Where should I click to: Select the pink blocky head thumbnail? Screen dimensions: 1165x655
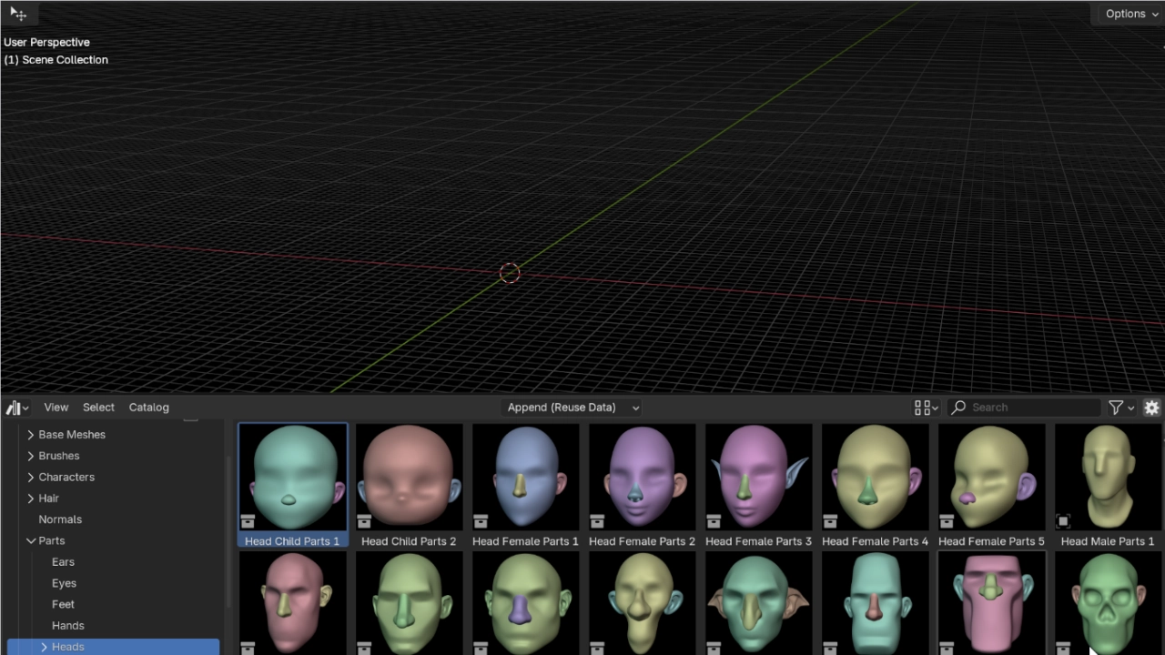click(x=991, y=603)
